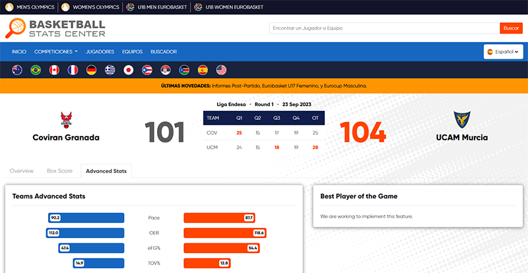Click the blue TOV% bar showing 14.9
Image resolution: width=528 pixels, height=273 pixels.
click(x=98, y=263)
